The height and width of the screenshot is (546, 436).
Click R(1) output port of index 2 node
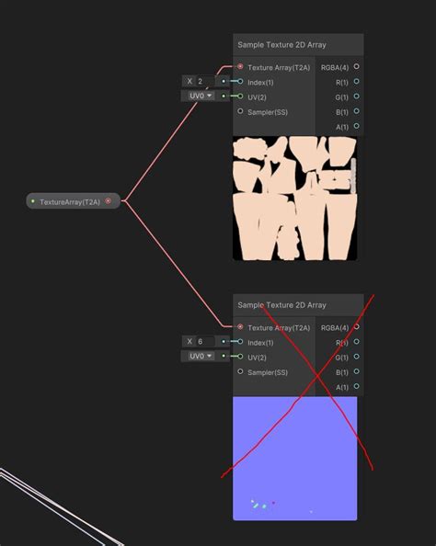tap(356, 81)
